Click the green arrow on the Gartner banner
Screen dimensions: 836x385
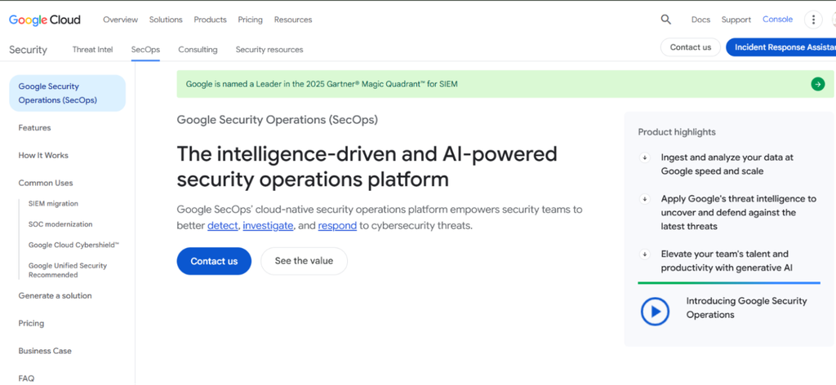[817, 83]
